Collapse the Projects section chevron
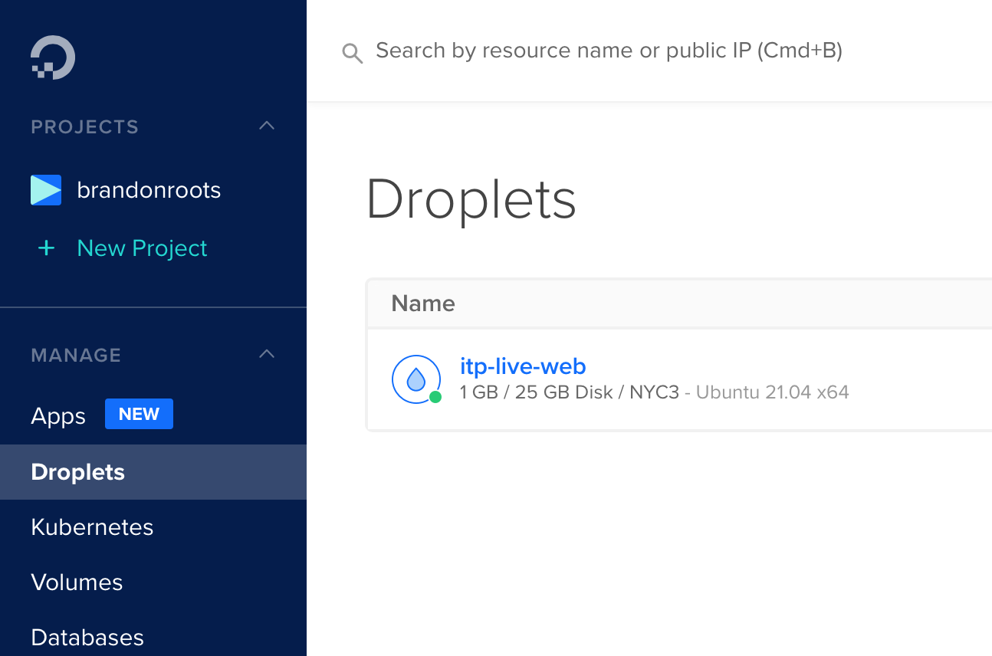This screenshot has width=992, height=656. click(267, 126)
